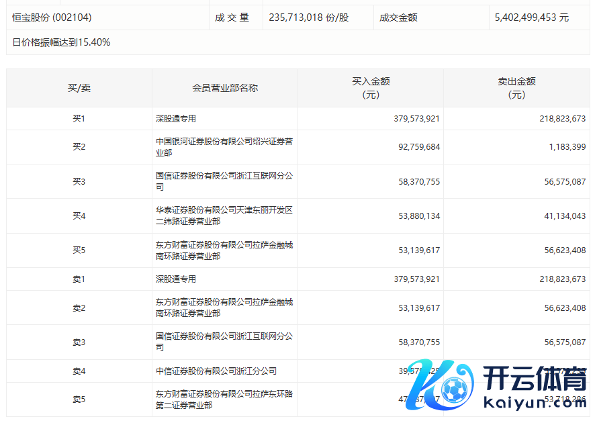Select the 成交金额 label cell
This screenshot has width=597, height=425.
(x=398, y=17)
